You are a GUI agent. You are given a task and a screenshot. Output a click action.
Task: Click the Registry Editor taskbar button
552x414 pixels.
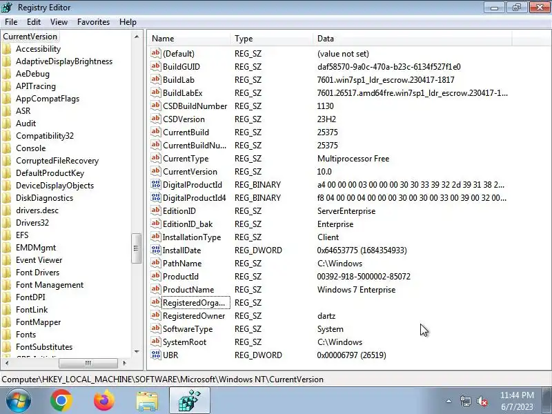point(190,401)
